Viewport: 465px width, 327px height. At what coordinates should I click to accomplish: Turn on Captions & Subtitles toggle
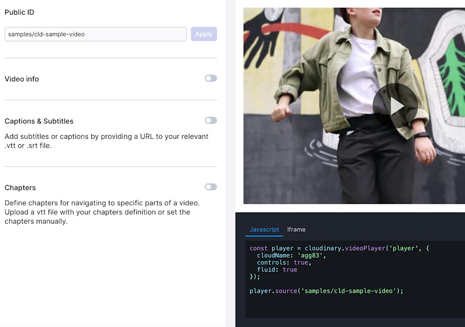click(x=211, y=120)
